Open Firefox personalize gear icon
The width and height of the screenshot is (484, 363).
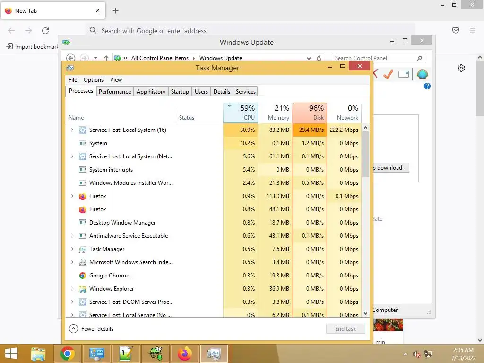click(461, 68)
